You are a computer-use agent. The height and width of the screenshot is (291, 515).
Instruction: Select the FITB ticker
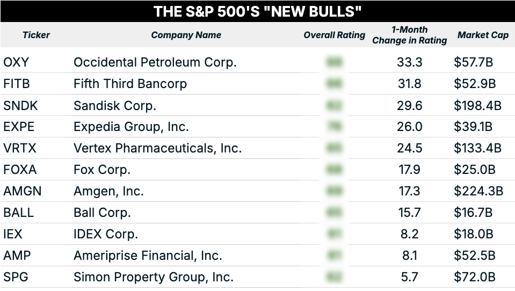point(17,84)
